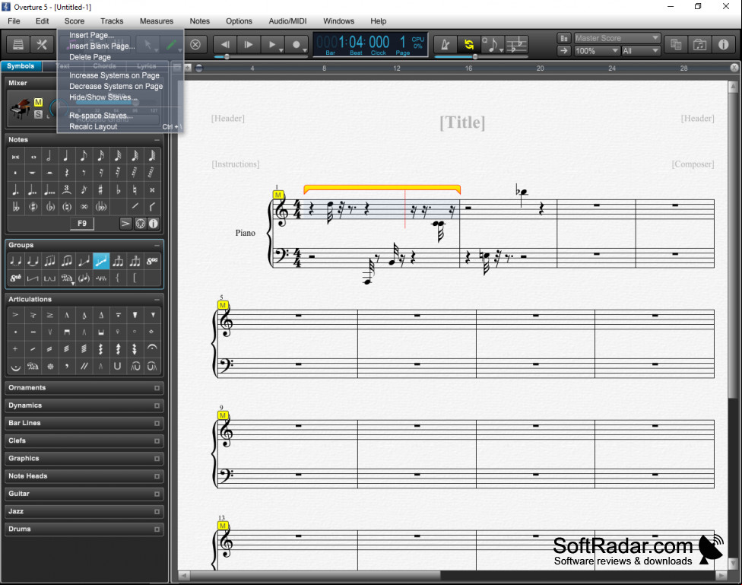The height and width of the screenshot is (585, 742).
Task: Select the staccato dot in Articulations
Action: click(16, 332)
